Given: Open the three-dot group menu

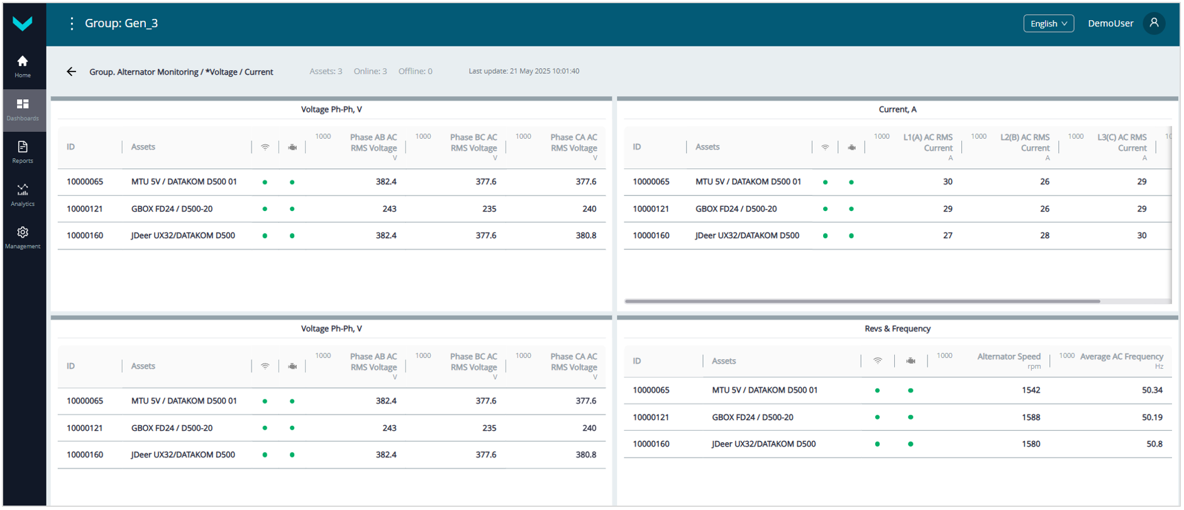Looking at the screenshot, I should [x=72, y=23].
